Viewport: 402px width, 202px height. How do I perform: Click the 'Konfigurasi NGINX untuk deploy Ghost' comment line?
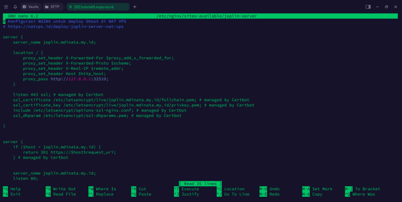[x=65, y=21]
